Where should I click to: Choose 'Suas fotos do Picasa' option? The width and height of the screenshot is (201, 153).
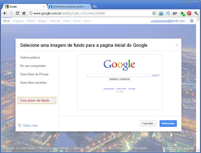[x=35, y=74]
